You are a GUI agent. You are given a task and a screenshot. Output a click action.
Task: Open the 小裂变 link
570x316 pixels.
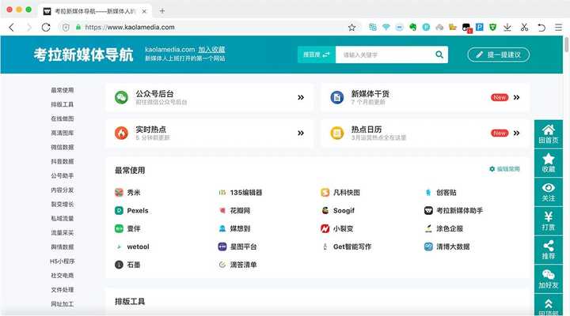click(x=337, y=228)
